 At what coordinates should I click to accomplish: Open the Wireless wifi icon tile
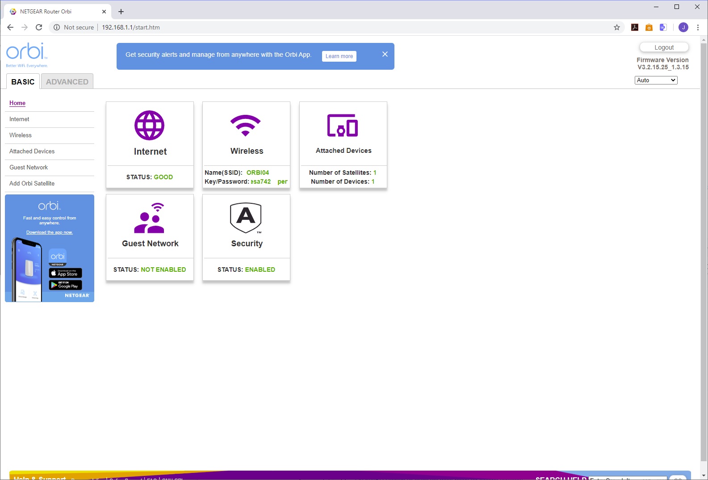click(246, 125)
